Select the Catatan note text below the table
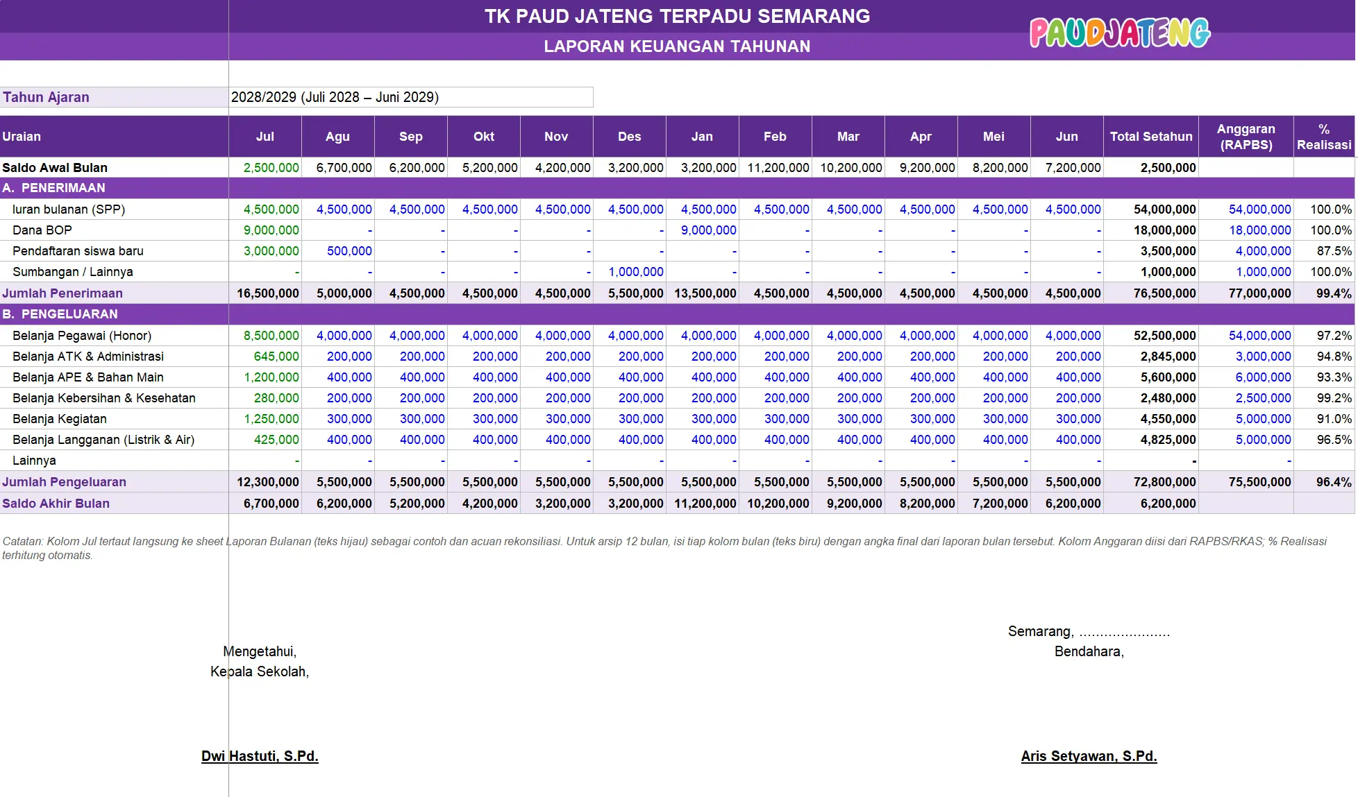Image resolution: width=1358 pixels, height=797 pixels. tap(664, 548)
